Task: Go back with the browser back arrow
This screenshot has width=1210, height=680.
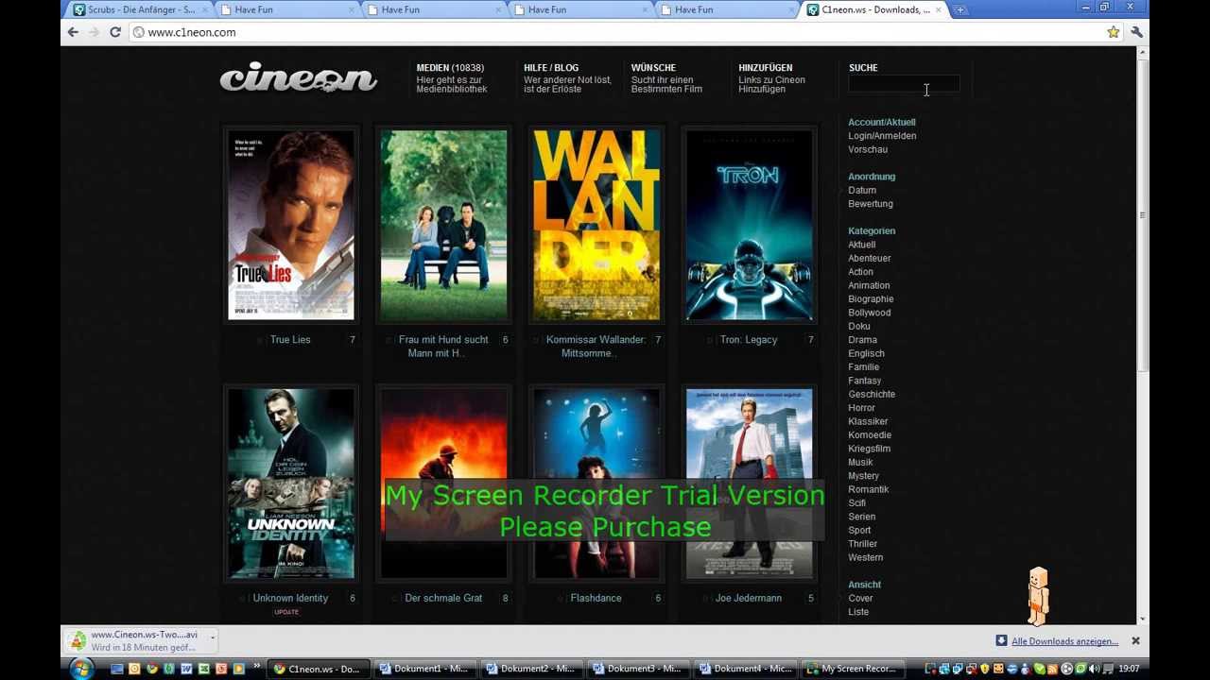Action: tap(73, 32)
